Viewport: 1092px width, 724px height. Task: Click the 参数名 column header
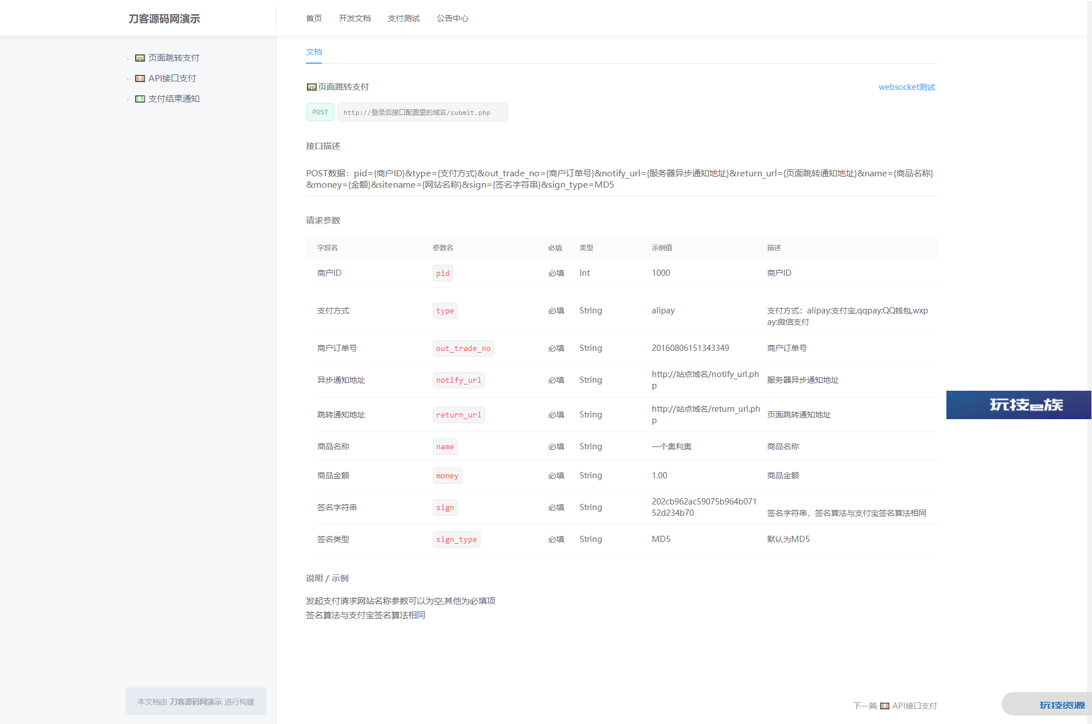click(x=443, y=248)
